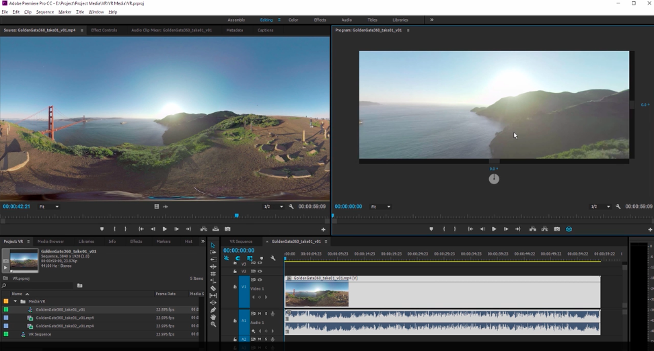Switch to the VR Sequence timeline tab
The image size is (654, 351).
(240, 241)
